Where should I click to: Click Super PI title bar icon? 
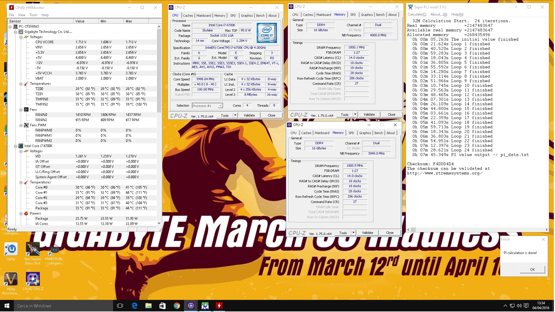[410, 7]
